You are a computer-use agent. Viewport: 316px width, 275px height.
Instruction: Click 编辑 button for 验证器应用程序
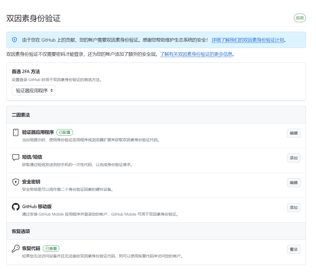(294, 133)
